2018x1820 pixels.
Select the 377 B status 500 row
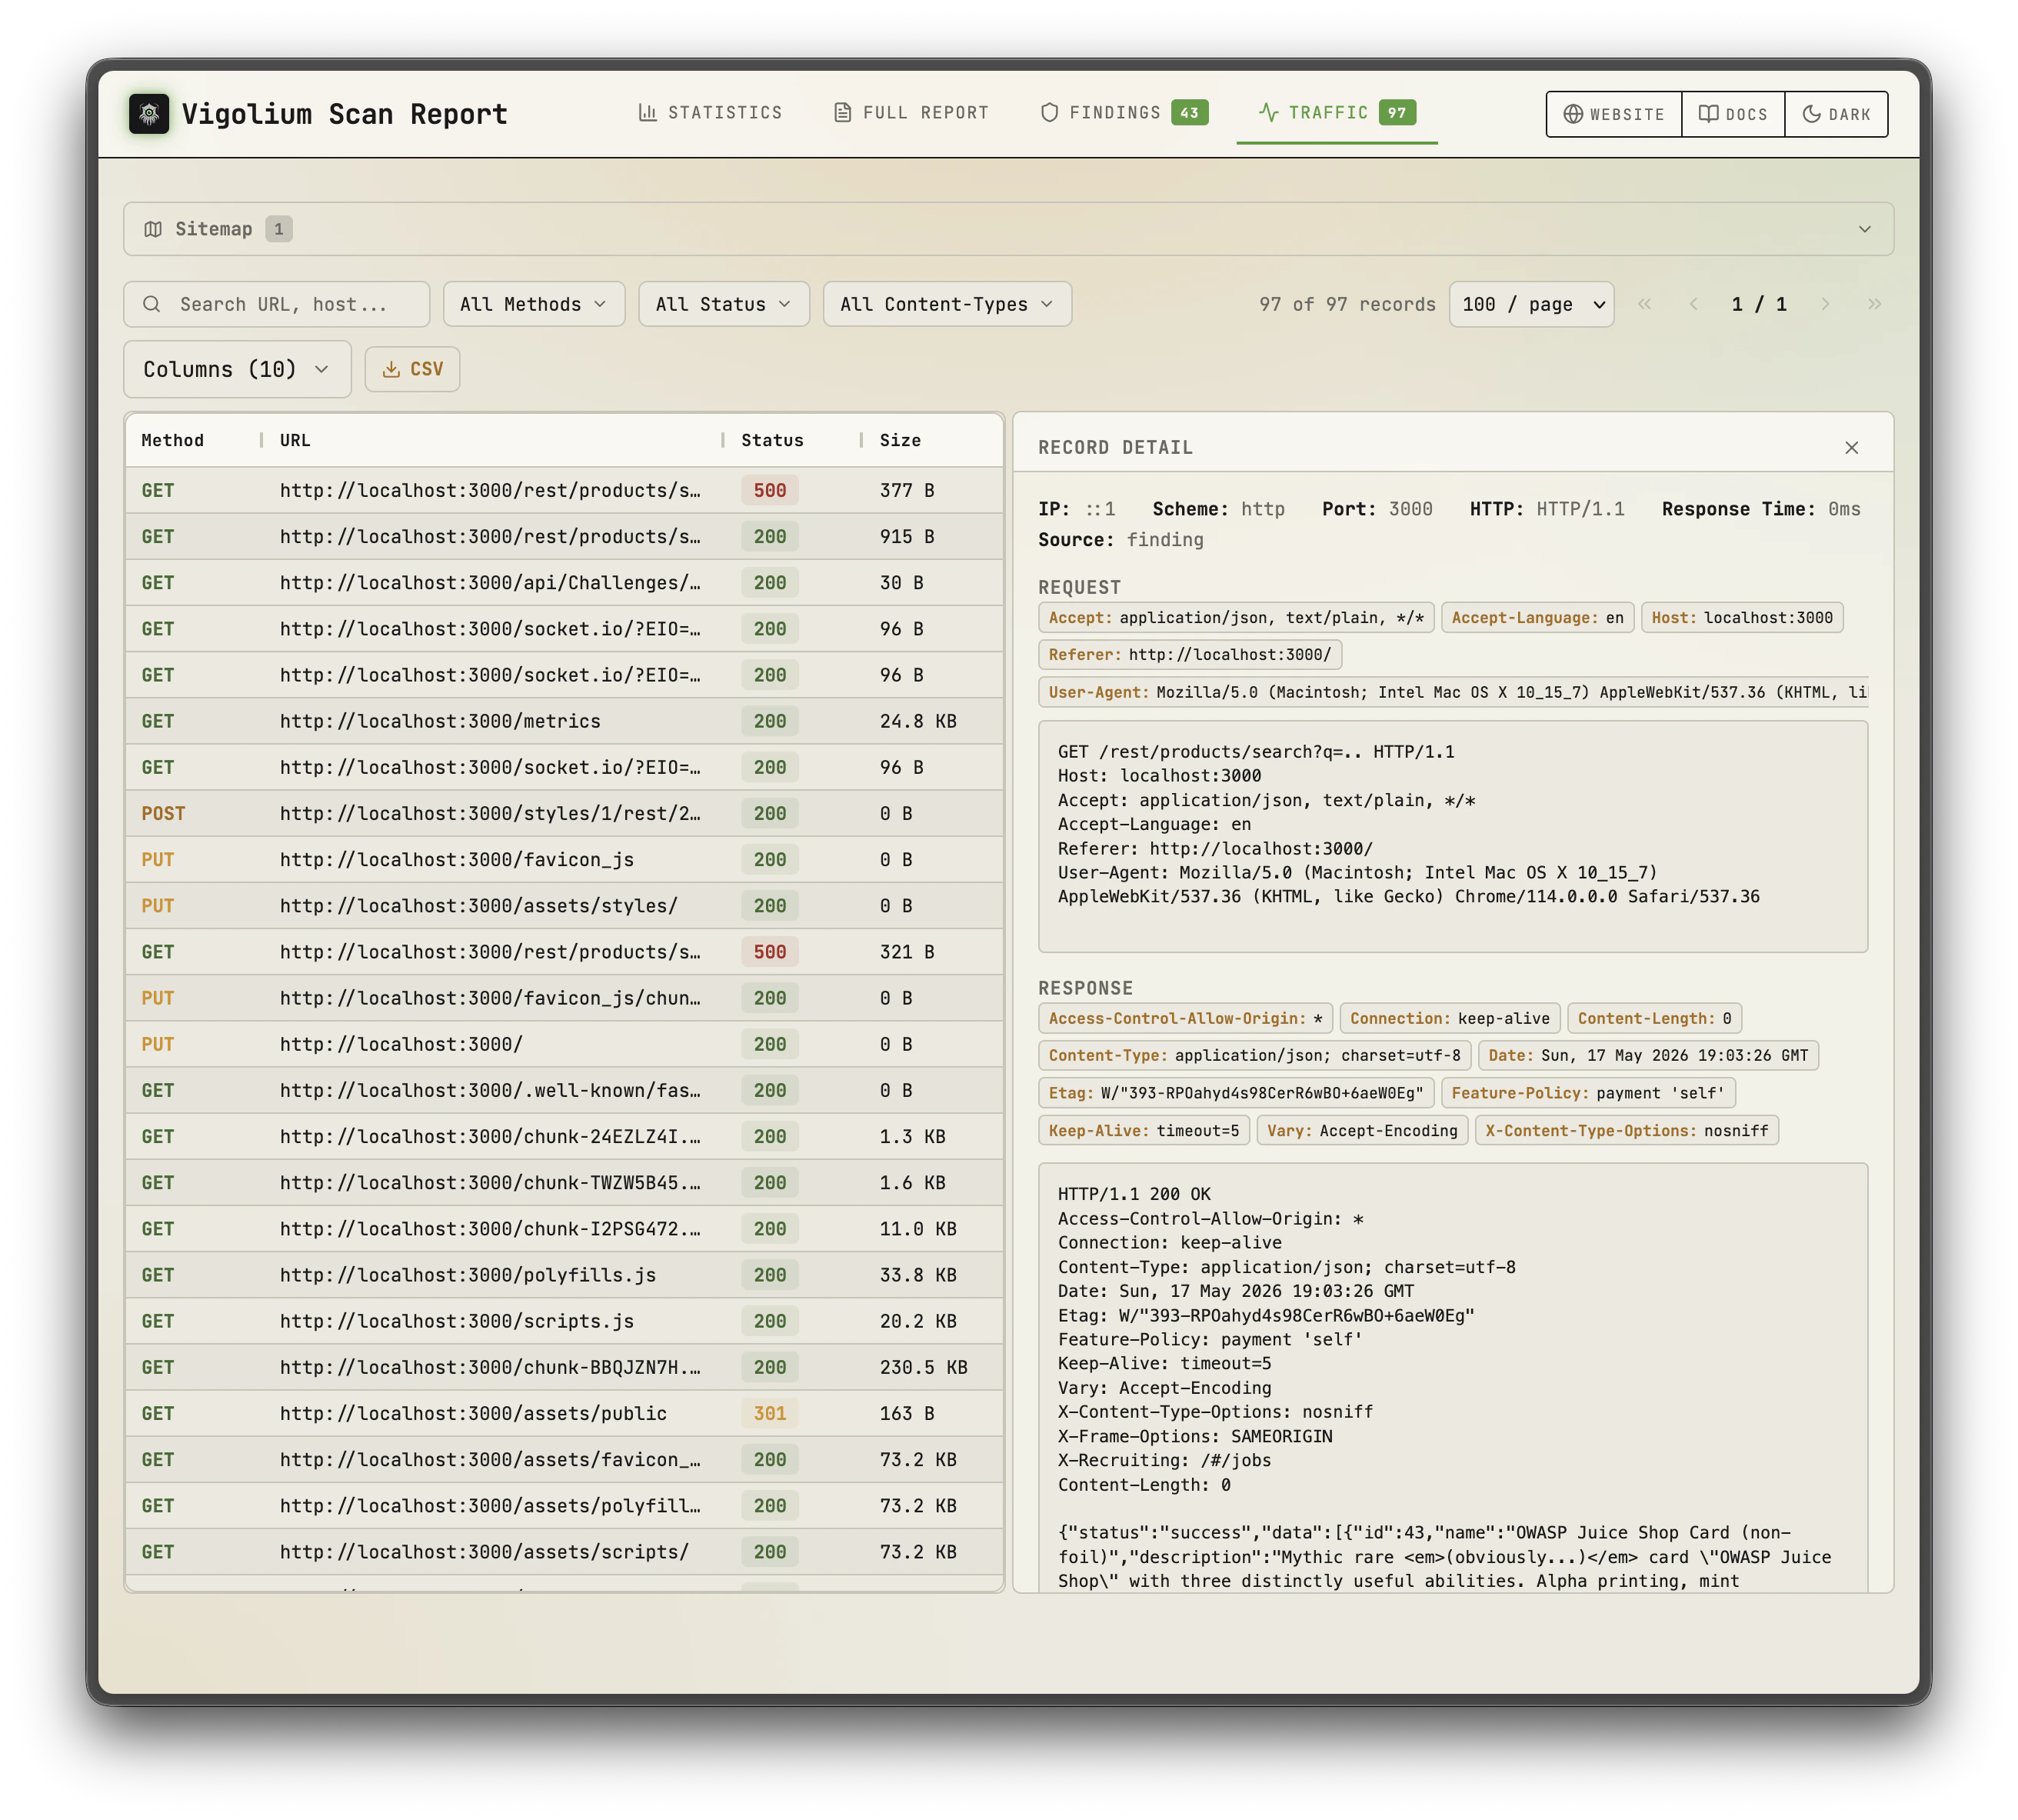pos(564,490)
